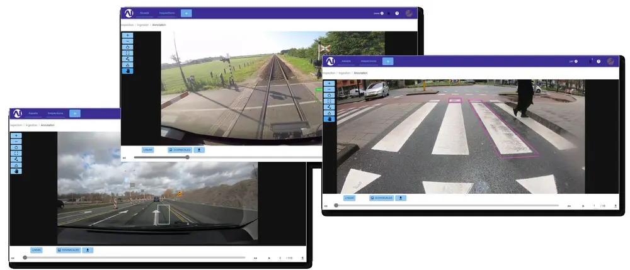Click frame slider handle in railway window
Viewport: 630px width, 270px height.
click(187, 158)
